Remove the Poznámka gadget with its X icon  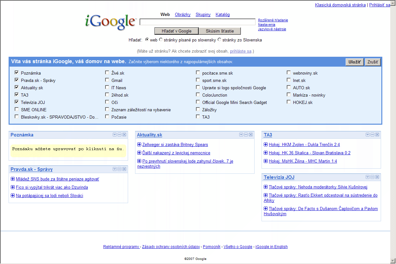[124, 135]
